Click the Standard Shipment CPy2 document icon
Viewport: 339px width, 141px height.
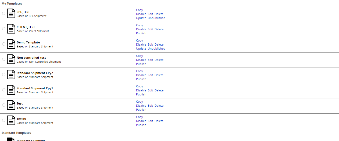[11, 75]
